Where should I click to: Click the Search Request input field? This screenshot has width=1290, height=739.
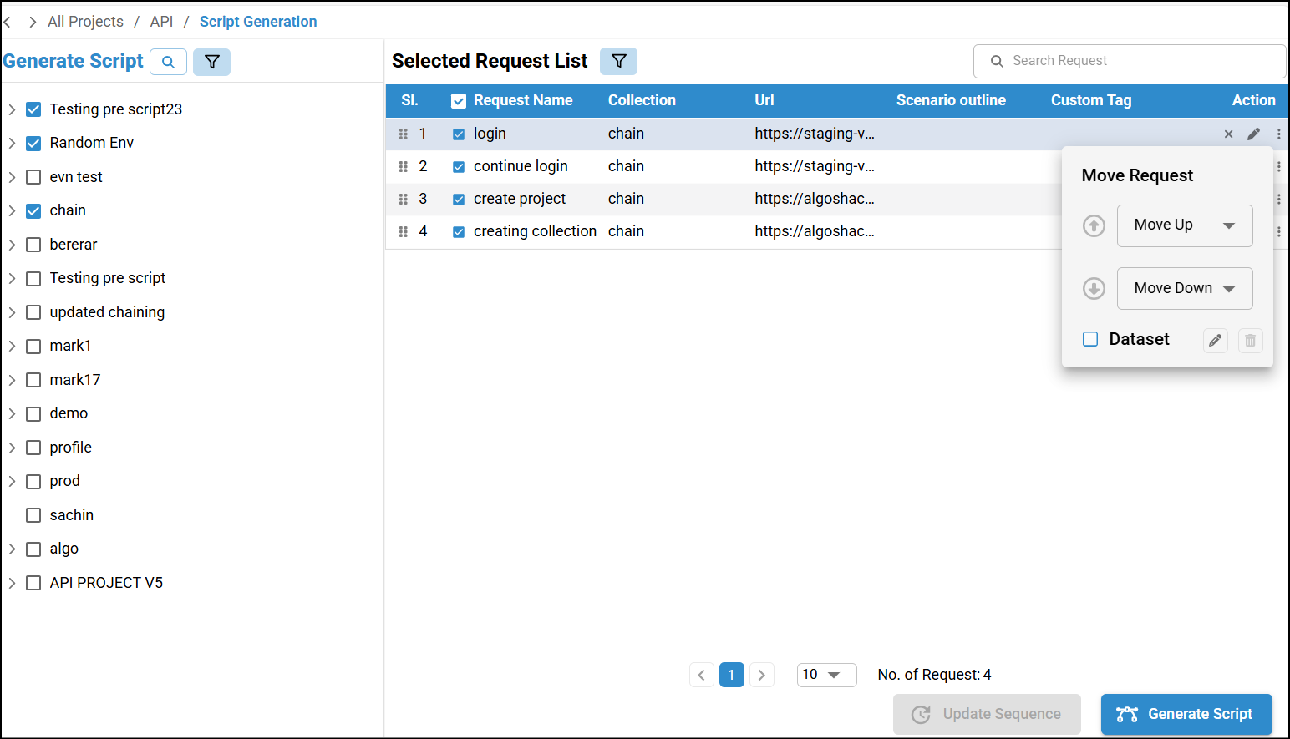click(x=1130, y=61)
